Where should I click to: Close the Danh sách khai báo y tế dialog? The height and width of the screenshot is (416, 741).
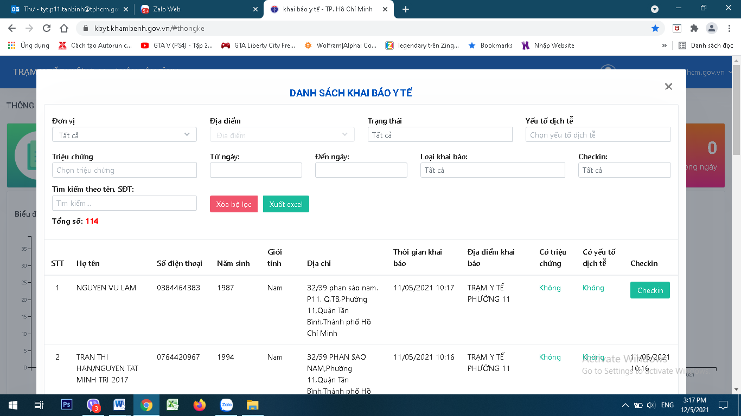click(x=668, y=87)
